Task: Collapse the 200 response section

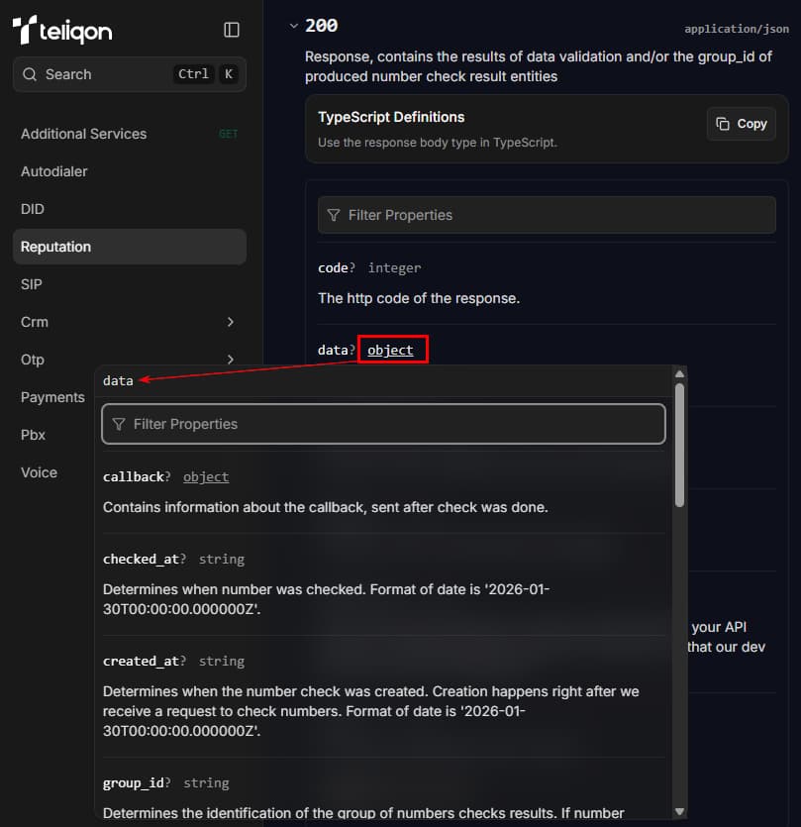Action: (294, 26)
